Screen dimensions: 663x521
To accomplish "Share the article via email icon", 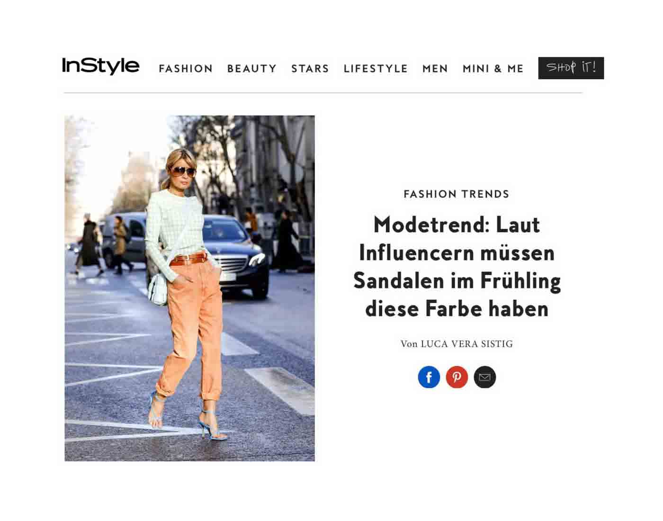I will (x=484, y=377).
